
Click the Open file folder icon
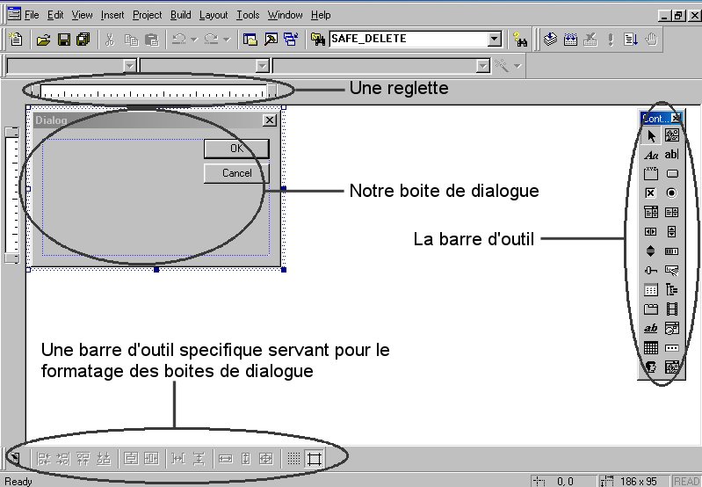pyautogui.click(x=43, y=40)
